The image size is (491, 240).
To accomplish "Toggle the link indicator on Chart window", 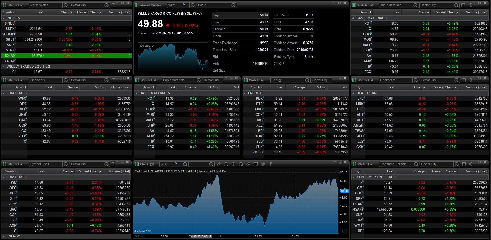I will coord(137,164).
